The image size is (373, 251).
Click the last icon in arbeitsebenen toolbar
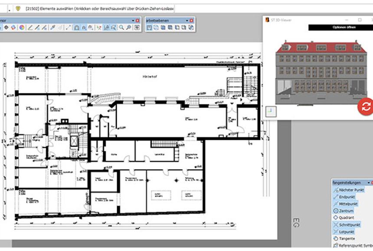tap(190, 28)
